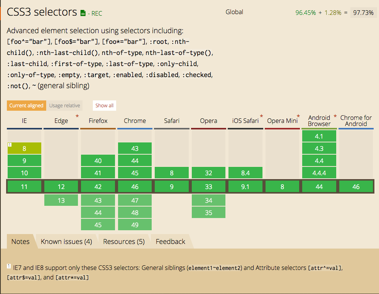Click the Edge 13 future version cell
Viewport: 379px width, 294px height.
61,200
